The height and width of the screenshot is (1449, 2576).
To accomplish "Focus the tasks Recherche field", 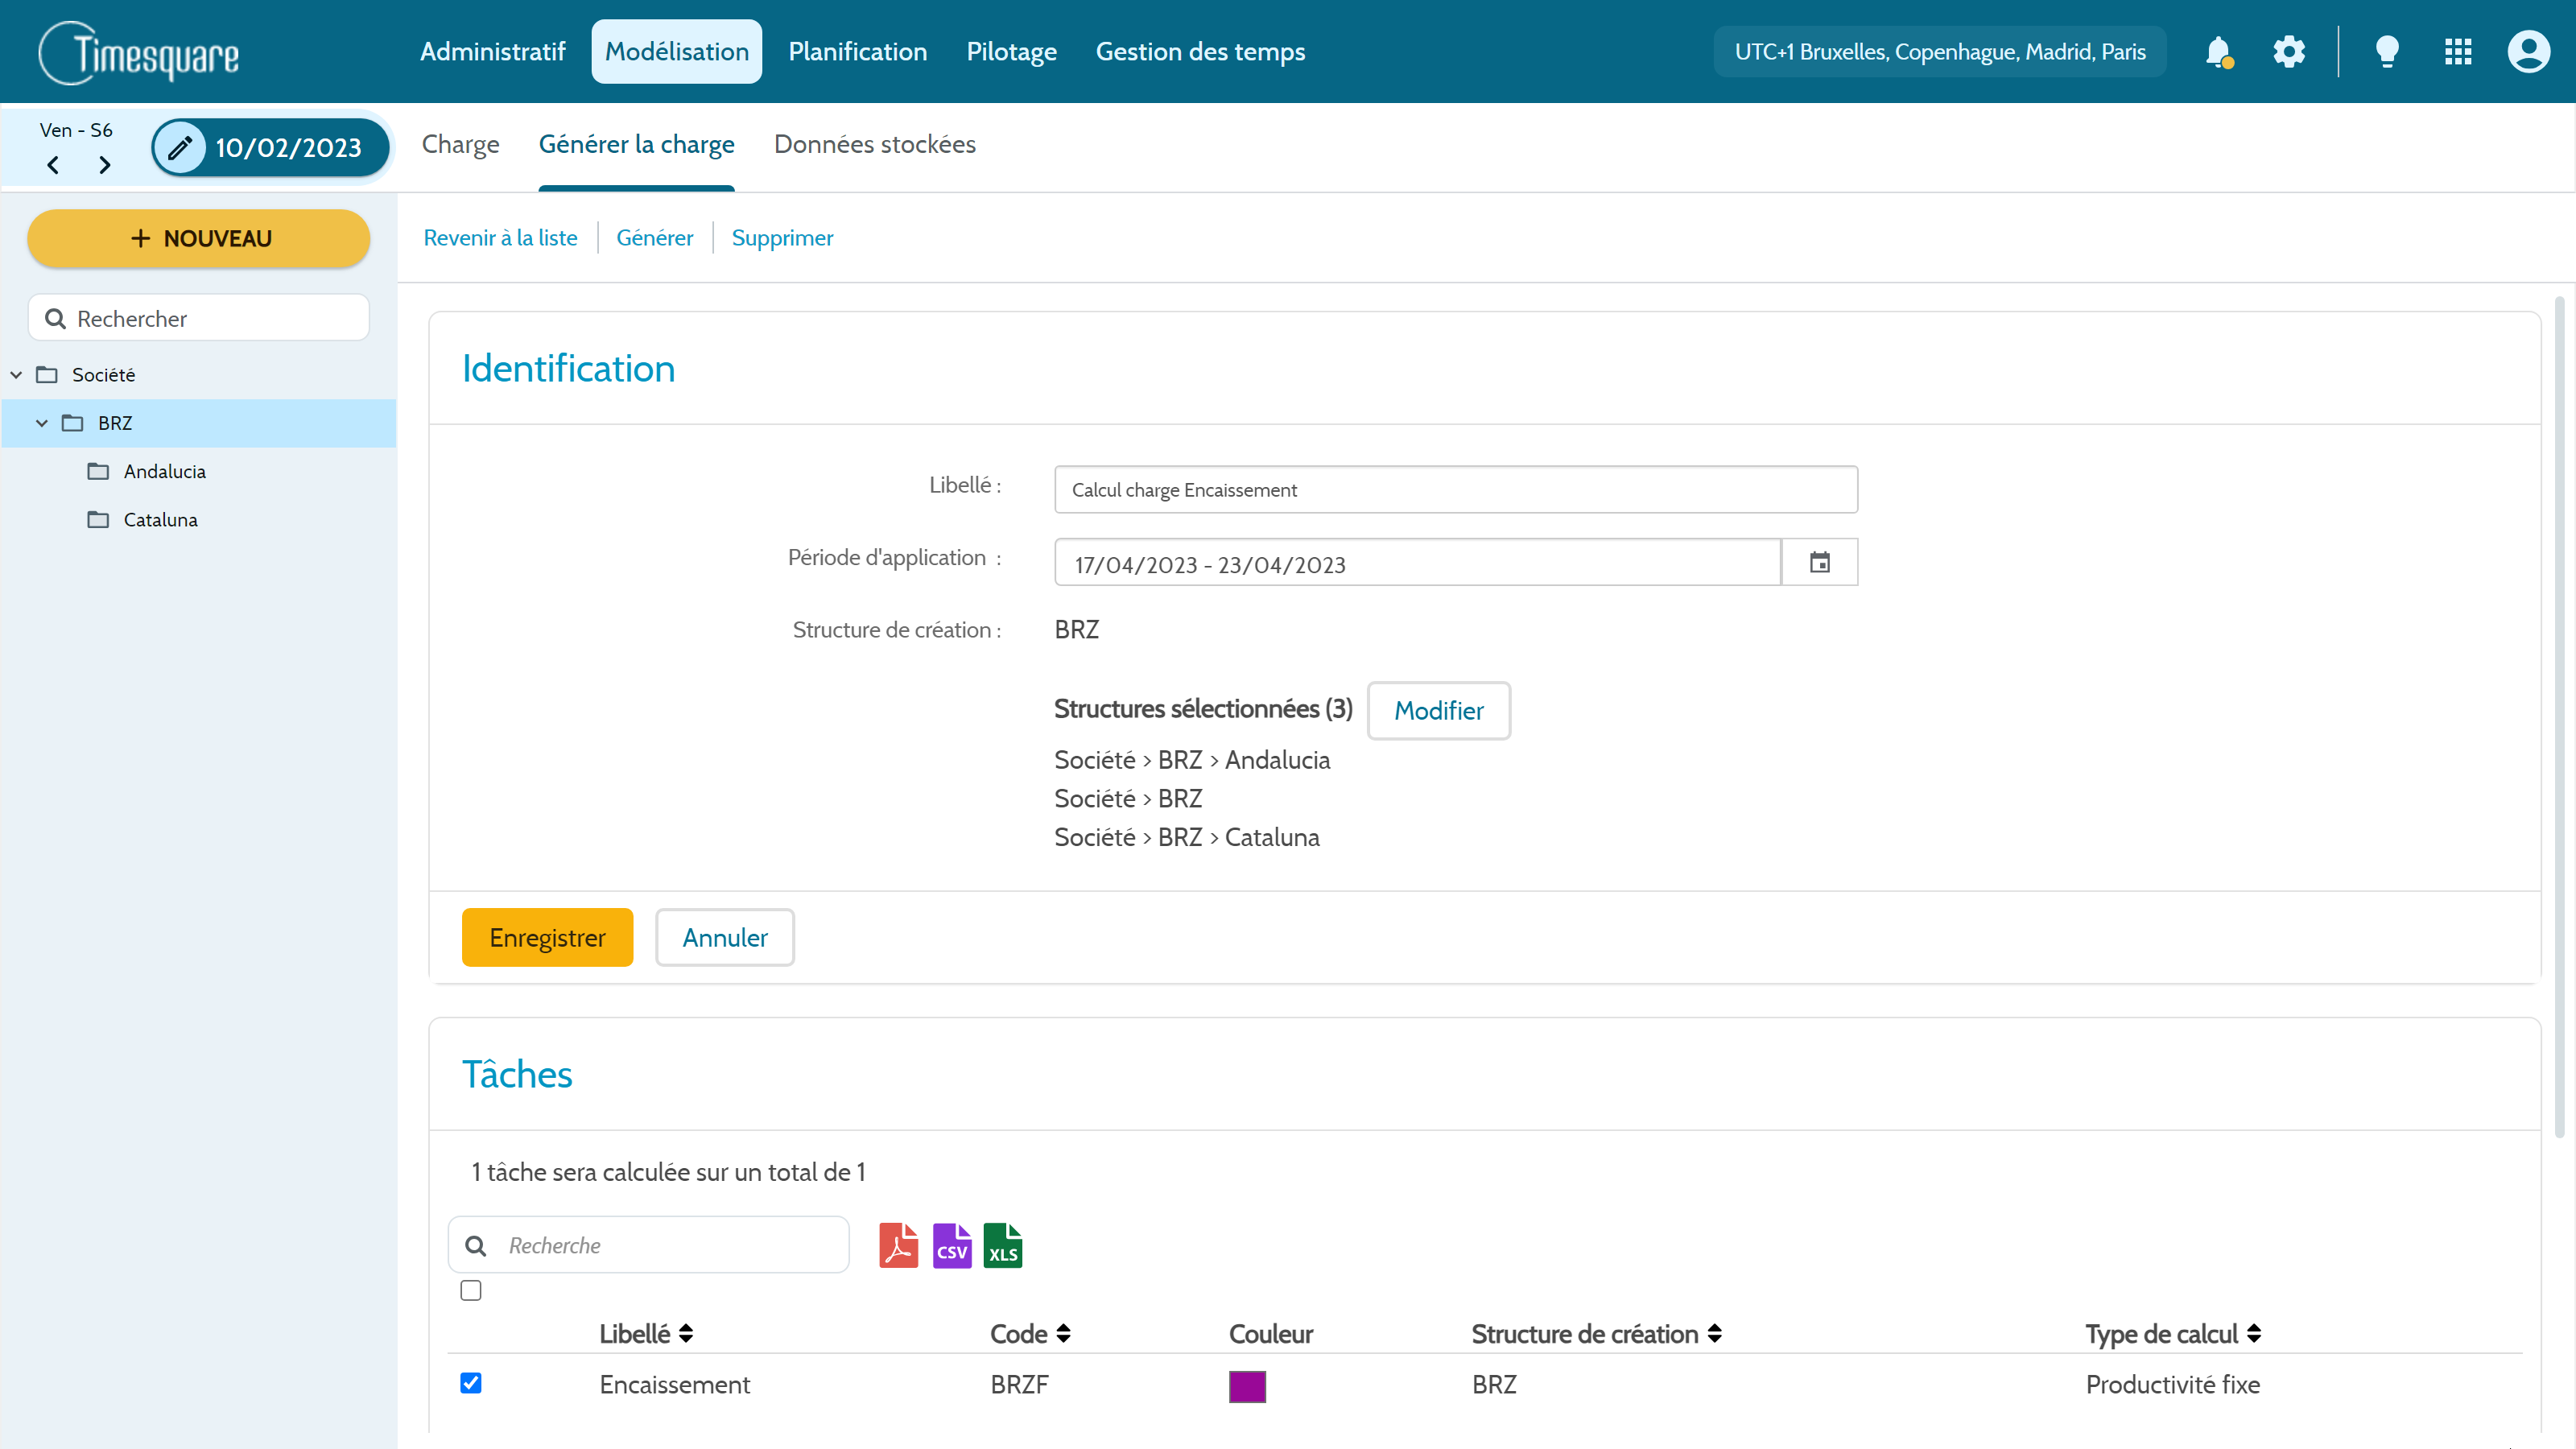I will [x=648, y=1246].
